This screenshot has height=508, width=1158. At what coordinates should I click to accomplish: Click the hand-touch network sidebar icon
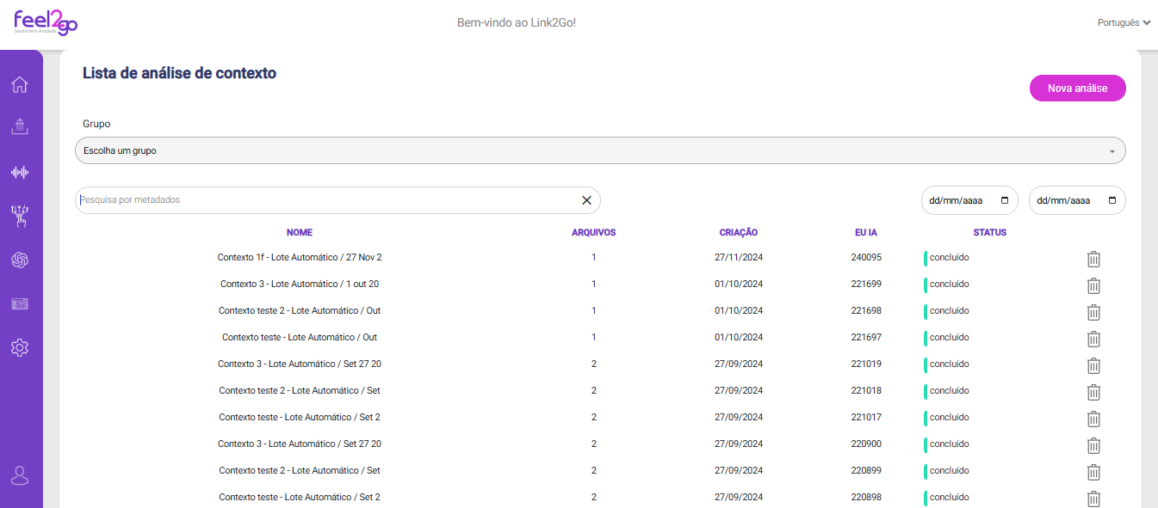[20, 217]
